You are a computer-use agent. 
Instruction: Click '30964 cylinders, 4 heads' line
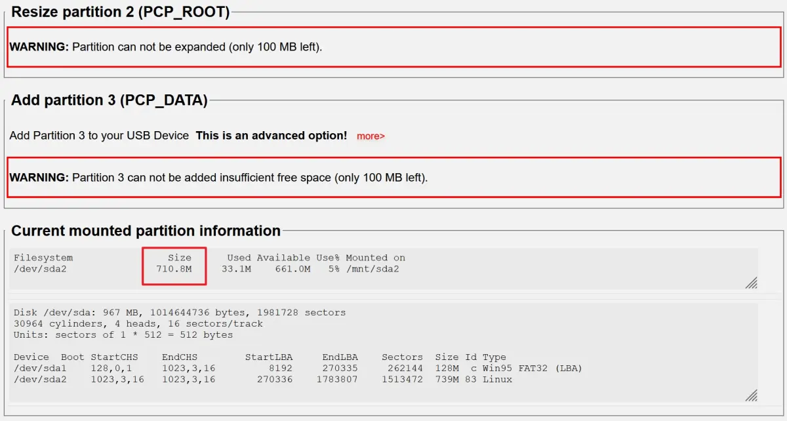point(138,324)
